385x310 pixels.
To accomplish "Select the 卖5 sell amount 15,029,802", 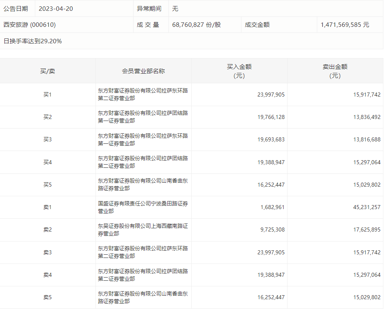I will coord(367,297).
